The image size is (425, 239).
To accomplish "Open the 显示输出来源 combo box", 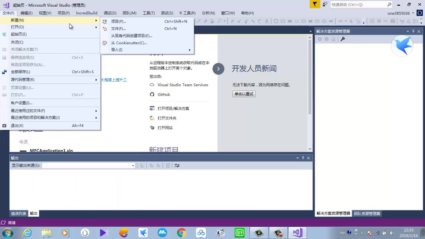I will point(88,165).
